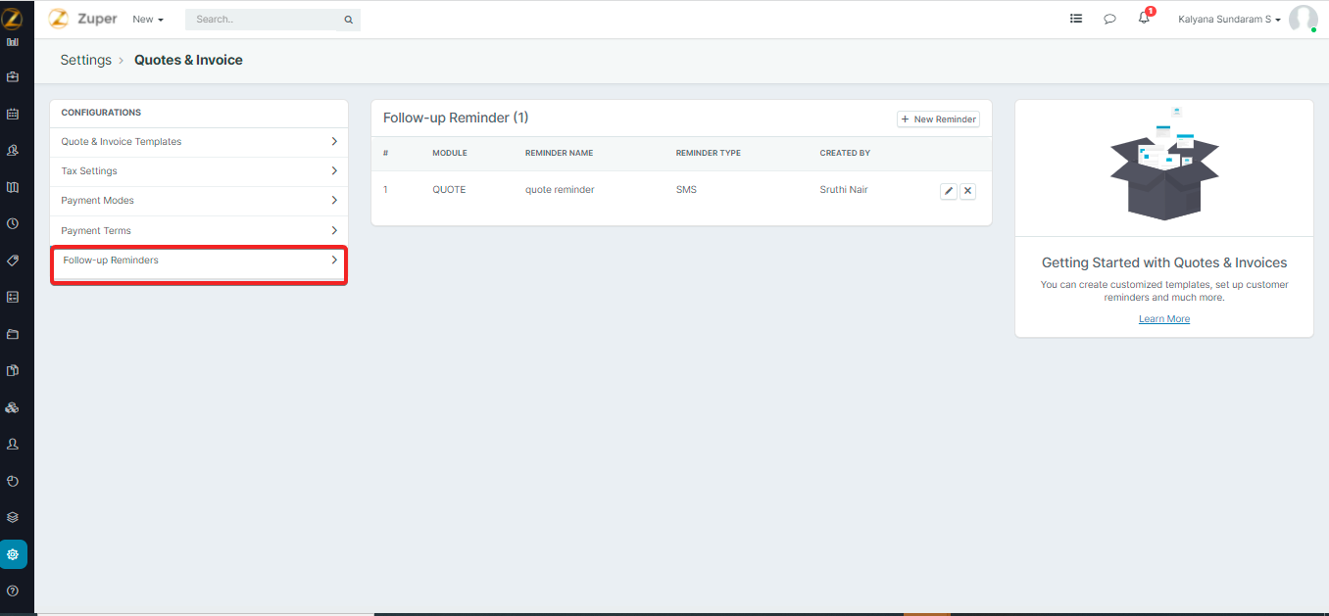Viewport: 1329px width, 616px height.
Task: Expand the Quote & Invoice Templates chevron
Action: (x=334, y=142)
